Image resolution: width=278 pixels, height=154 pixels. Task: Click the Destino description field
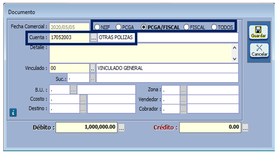click(112, 109)
